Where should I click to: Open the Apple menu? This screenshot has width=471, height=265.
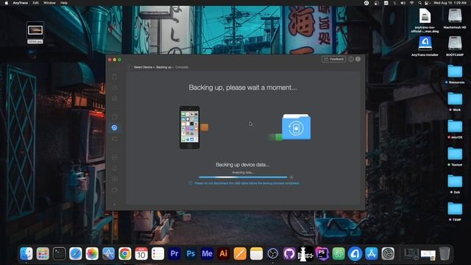pos(7,3)
